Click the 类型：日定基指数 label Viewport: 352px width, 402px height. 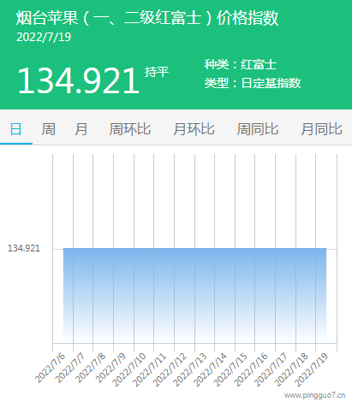point(253,83)
